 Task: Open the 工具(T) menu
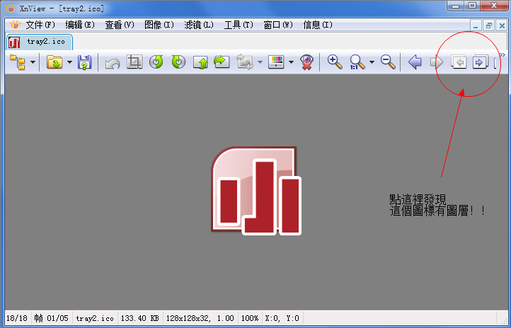pyautogui.click(x=239, y=25)
